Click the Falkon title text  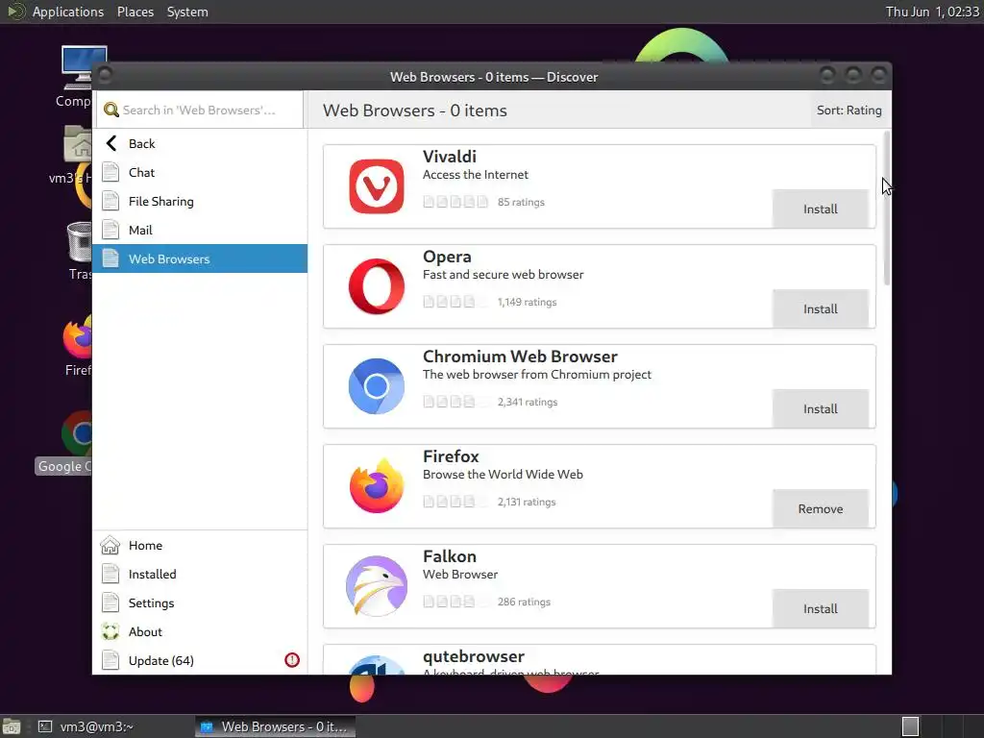(x=450, y=556)
